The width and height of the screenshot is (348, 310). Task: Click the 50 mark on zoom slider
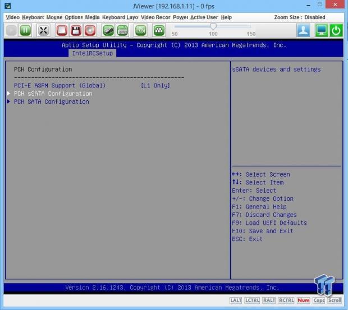pyautogui.click(x=175, y=34)
